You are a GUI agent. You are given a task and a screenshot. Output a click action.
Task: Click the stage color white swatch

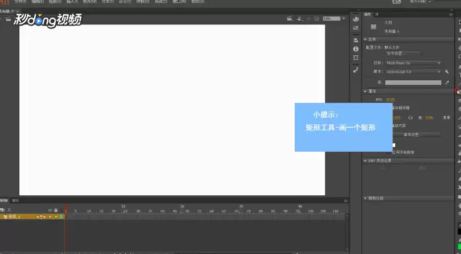pyautogui.click(x=394, y=145)
